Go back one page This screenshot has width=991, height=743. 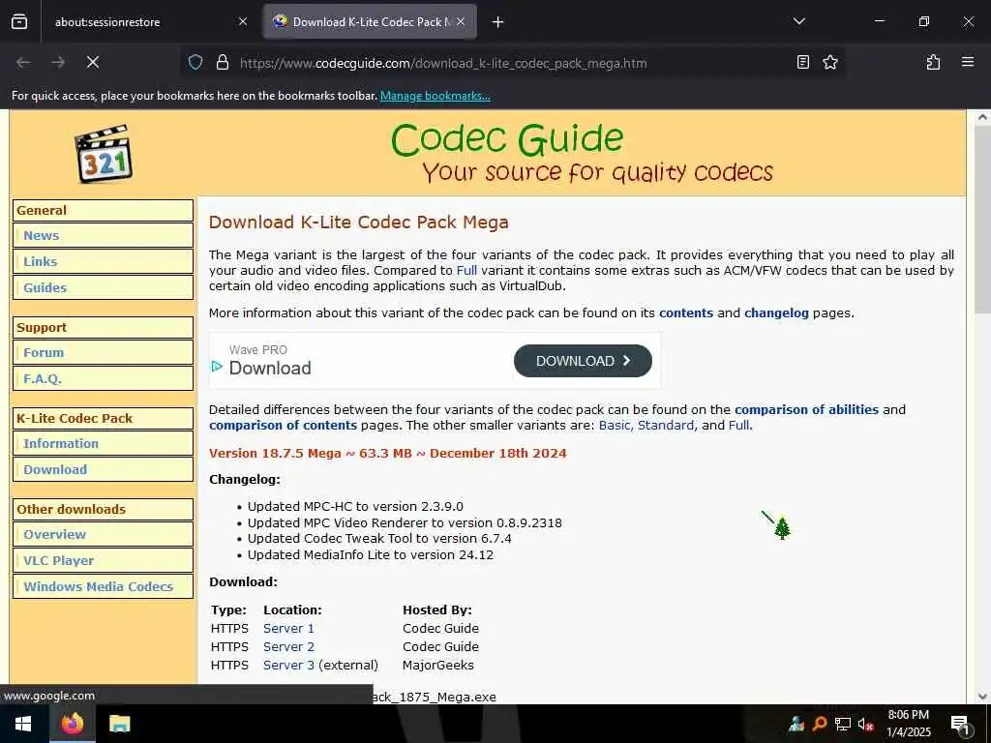23,63
